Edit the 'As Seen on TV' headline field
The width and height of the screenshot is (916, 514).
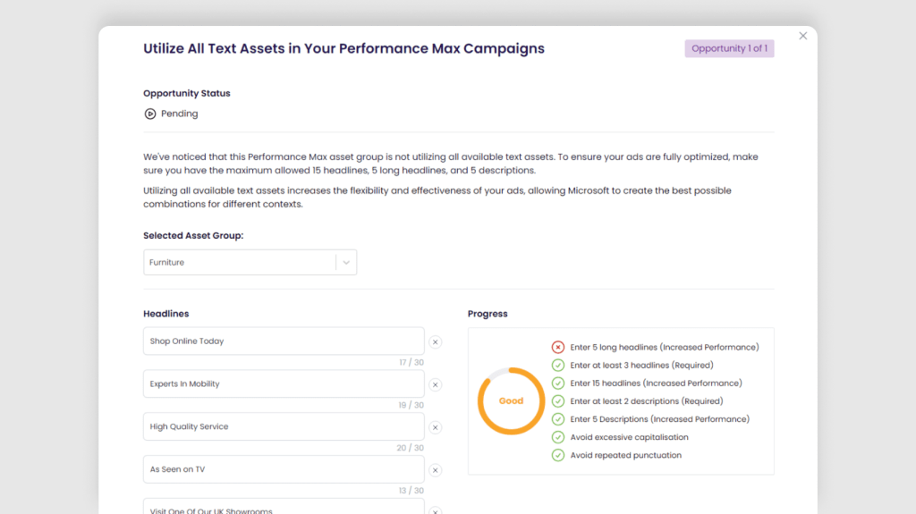[x=284, y=469]
